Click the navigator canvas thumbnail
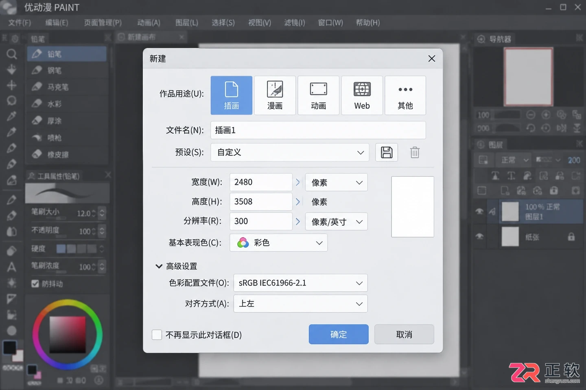Viewport: 586px width, 390px height. tap(528, 76)
